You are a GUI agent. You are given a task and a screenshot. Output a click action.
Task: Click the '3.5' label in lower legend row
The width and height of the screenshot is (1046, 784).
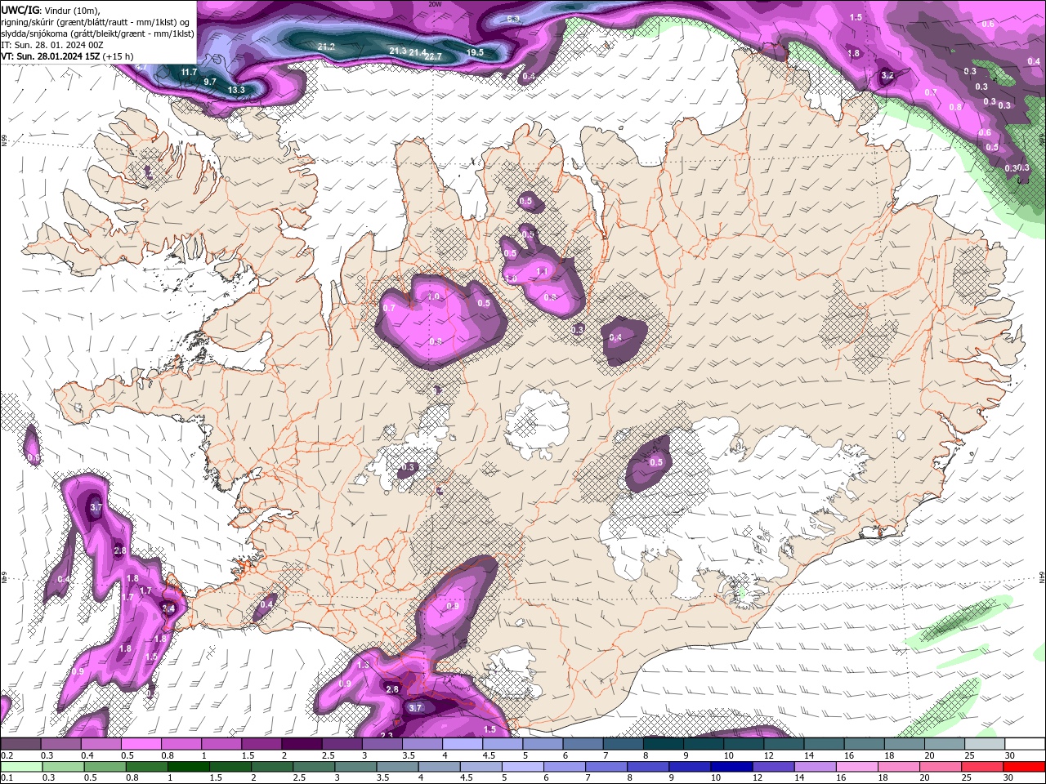click(x=382, y=778)
